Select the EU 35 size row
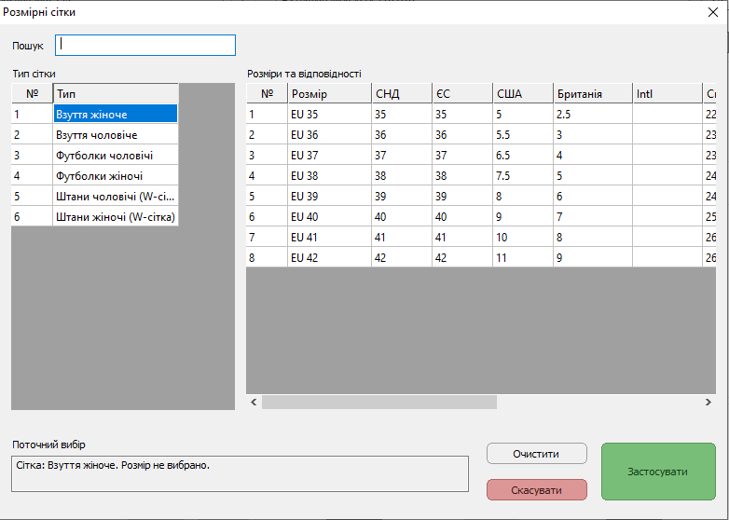 click(328, 114)
